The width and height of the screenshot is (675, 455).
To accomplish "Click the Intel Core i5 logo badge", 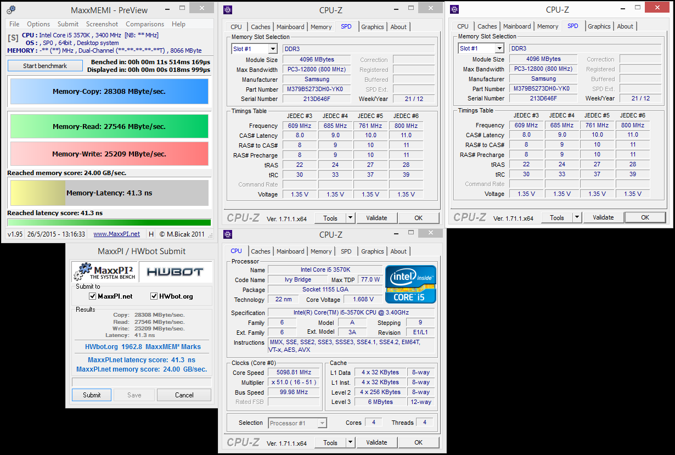I will tap(410, 284).
